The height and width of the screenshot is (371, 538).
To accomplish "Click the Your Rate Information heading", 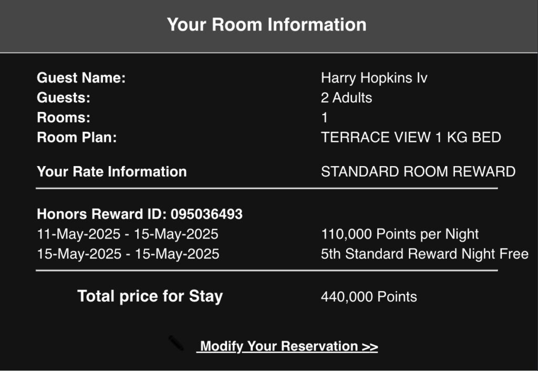I will [112, 172].
